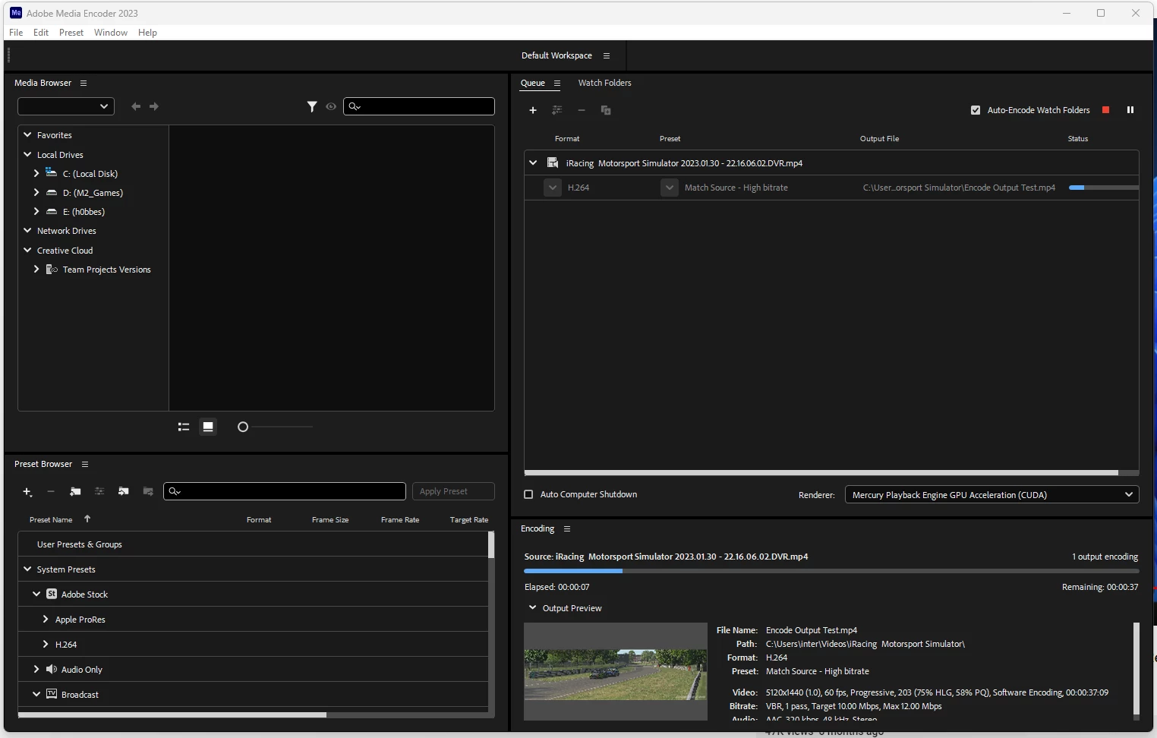The width and height of the screenshot is (1157, 738).
Task: Click the output file path link in Queue
Action: (x=959, y=188)
